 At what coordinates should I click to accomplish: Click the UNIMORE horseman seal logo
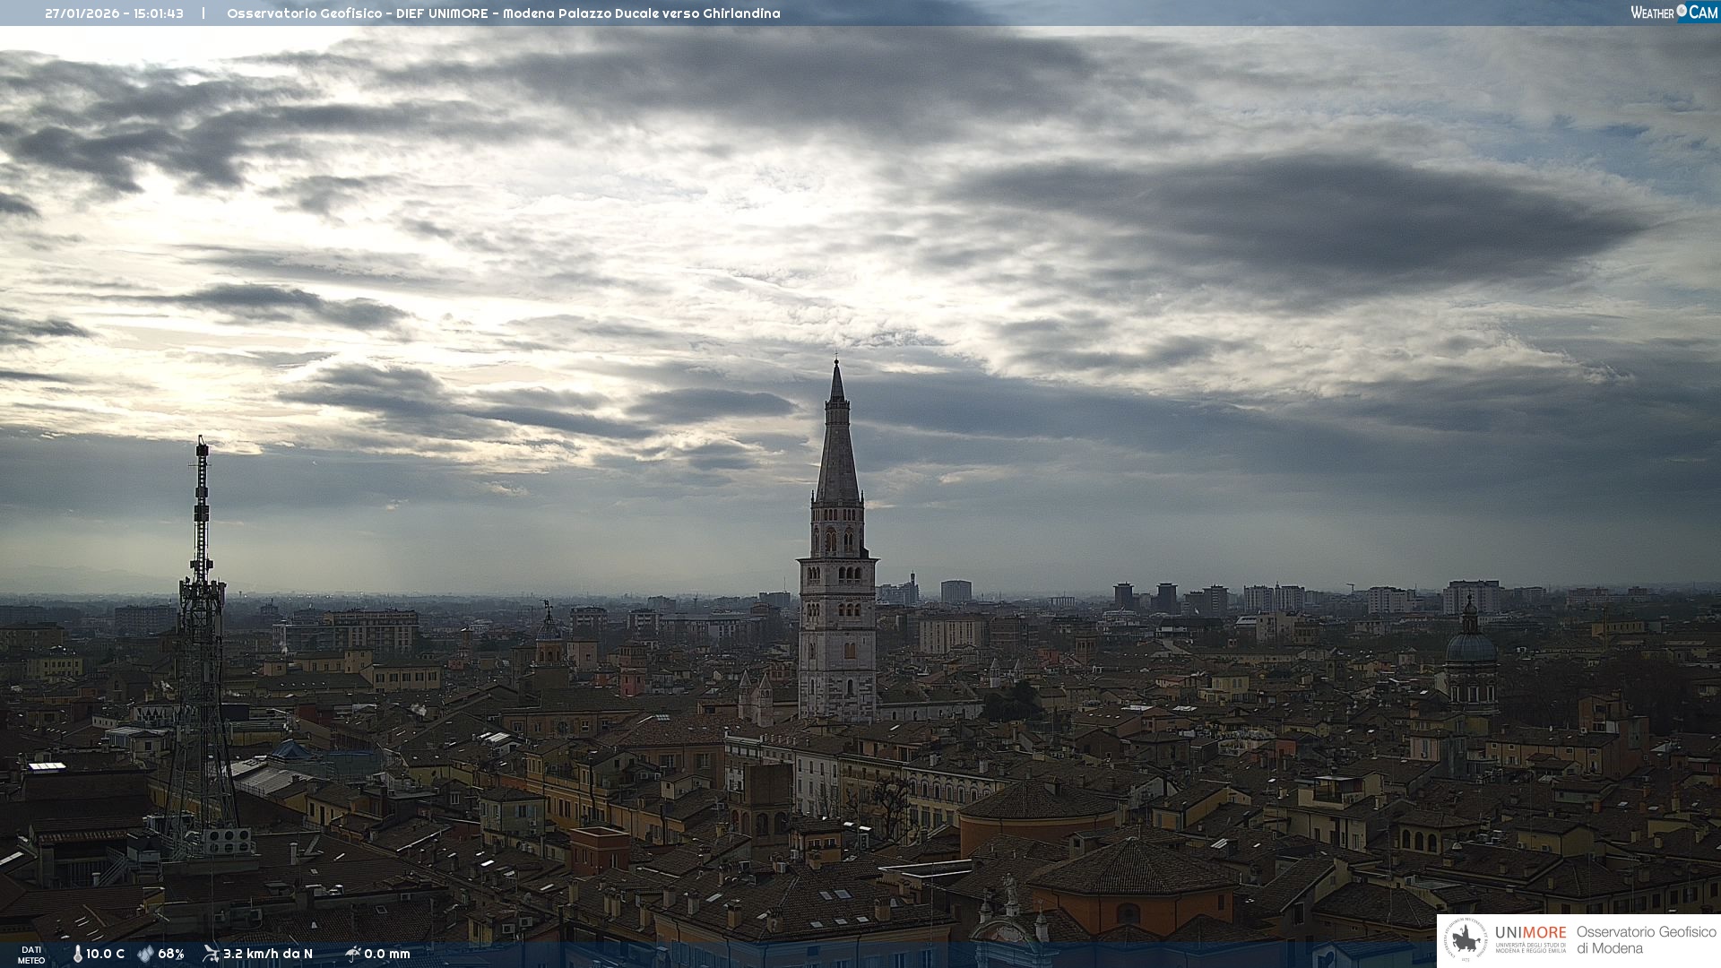[1466, 940]
